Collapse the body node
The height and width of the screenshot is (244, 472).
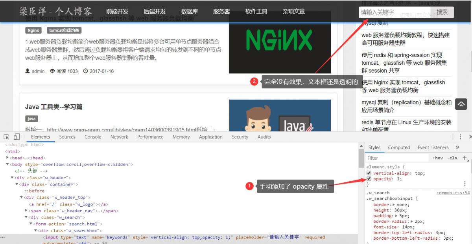(x=7, y=165)
